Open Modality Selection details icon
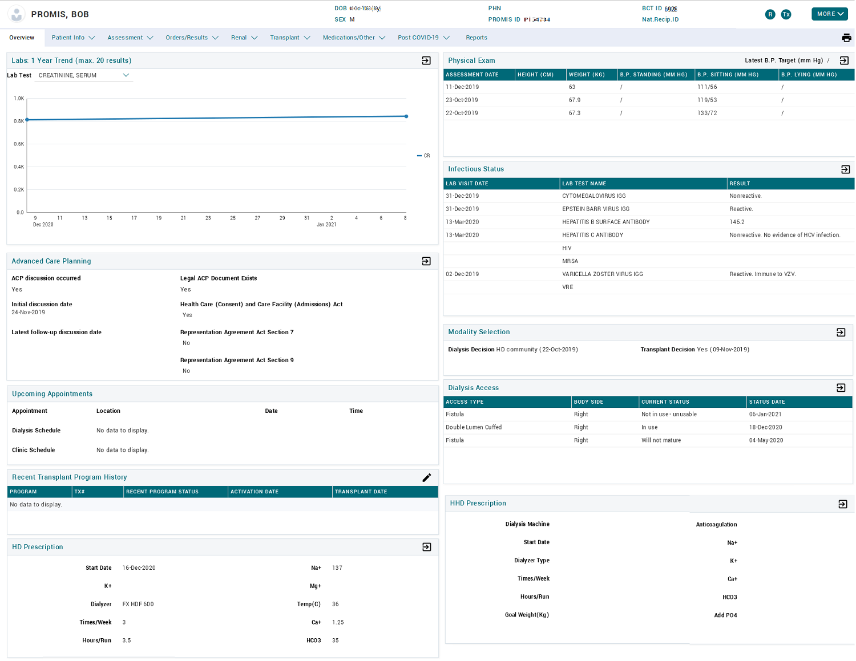The image size is (856, 661). coord(841,332)
